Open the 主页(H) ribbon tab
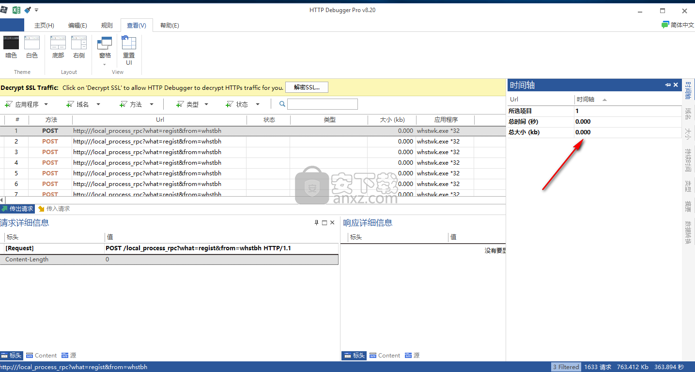Viewport: 695px width, 372px height. coord(44,26)
